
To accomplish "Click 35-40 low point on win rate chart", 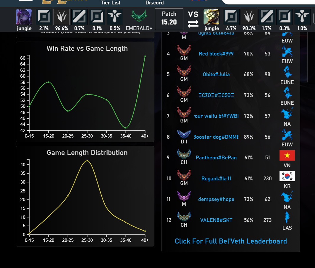I will [126, 128].
